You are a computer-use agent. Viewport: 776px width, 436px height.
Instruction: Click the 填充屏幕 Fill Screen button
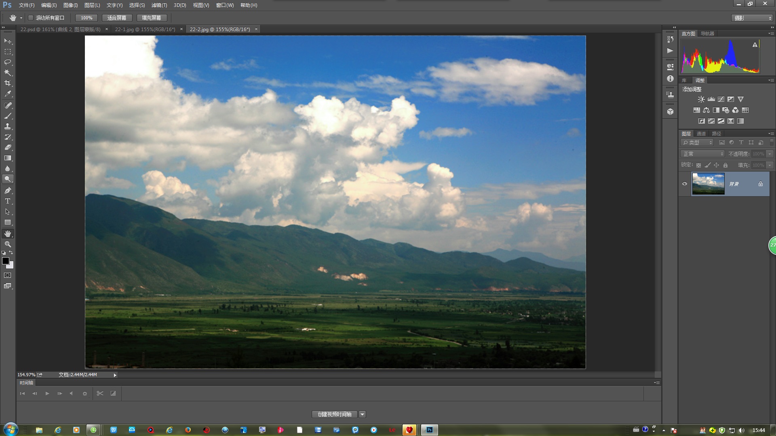(152, 18)
